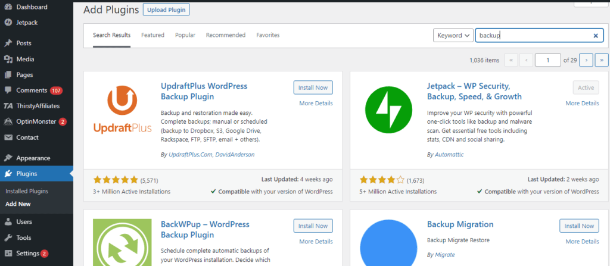Screen dimensions: 610x266
Task: Open More Details for Jetpack
Action: click(x=582, y=104)
